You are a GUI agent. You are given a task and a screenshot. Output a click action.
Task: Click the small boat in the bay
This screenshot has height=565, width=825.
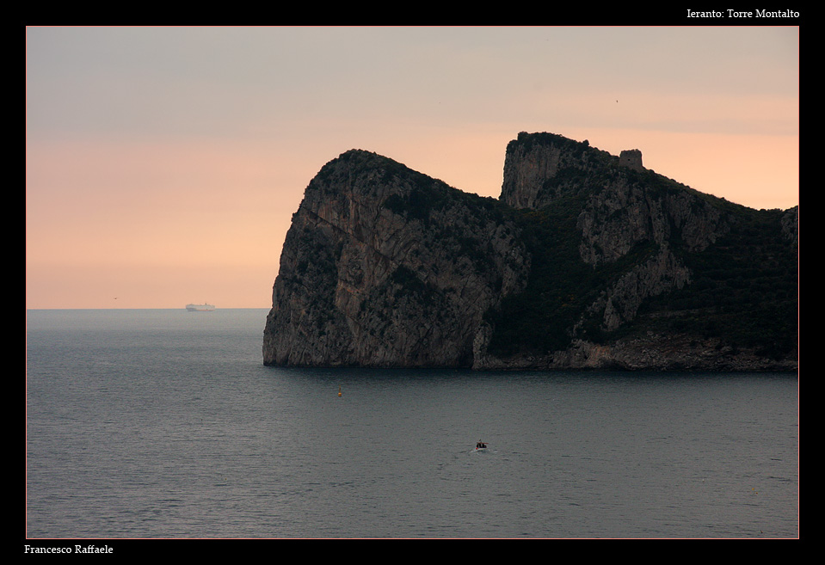(481, 445)
